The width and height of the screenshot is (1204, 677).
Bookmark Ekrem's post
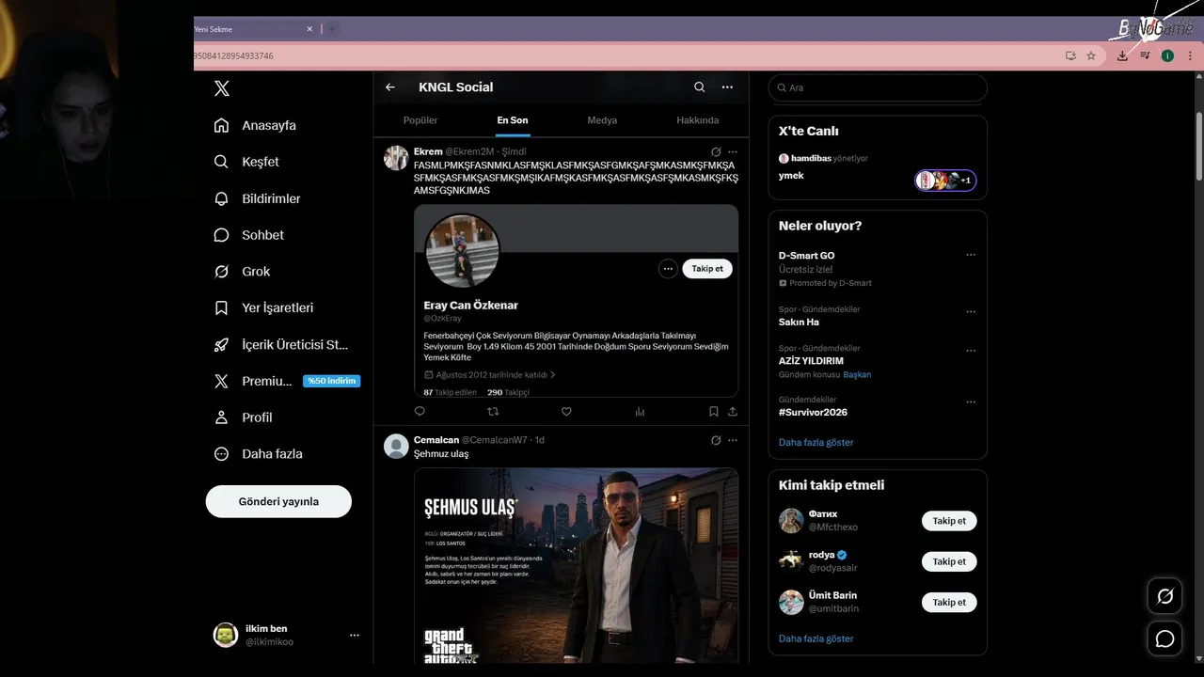coord(714,411)
